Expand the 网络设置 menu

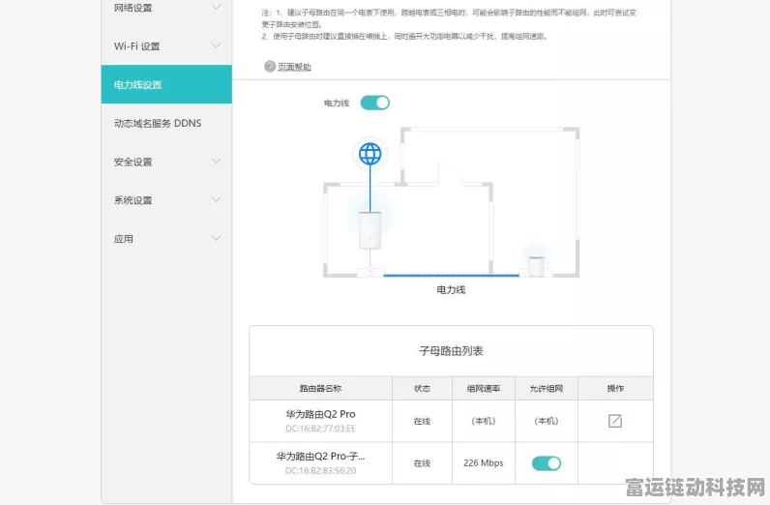click(x=166, y=8)
